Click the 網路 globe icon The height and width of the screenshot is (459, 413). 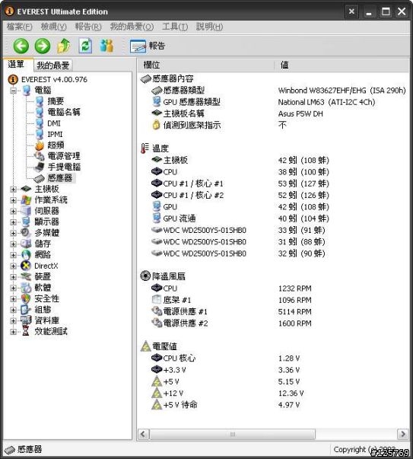[26, 255]
